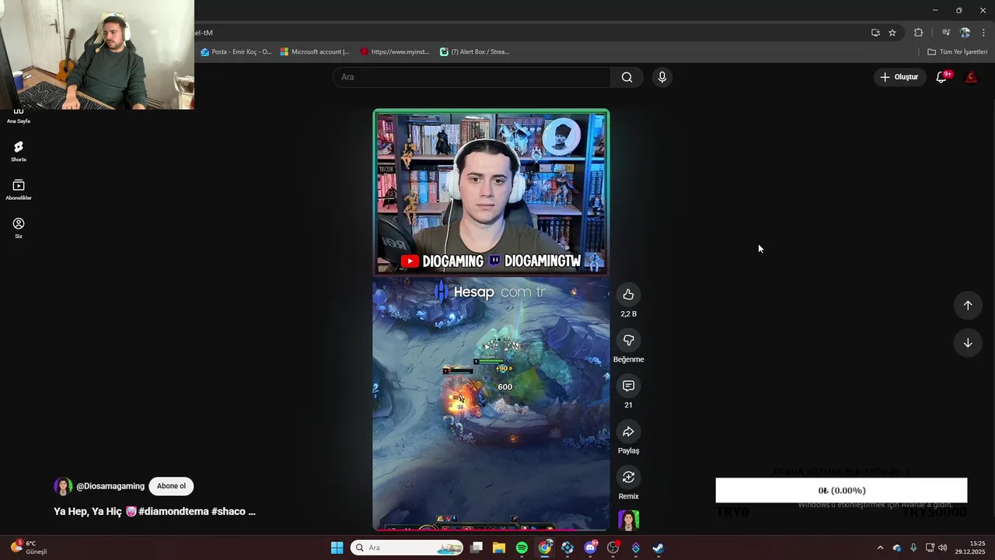Open the Chrome three-dot menu
This screenshot has width=995, height=560.
coord(983,33)
